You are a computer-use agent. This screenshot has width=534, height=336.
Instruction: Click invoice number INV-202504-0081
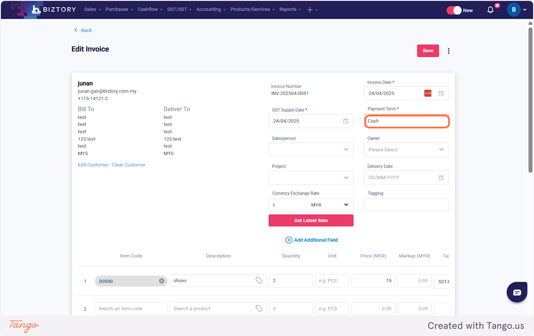click(290, 93)
